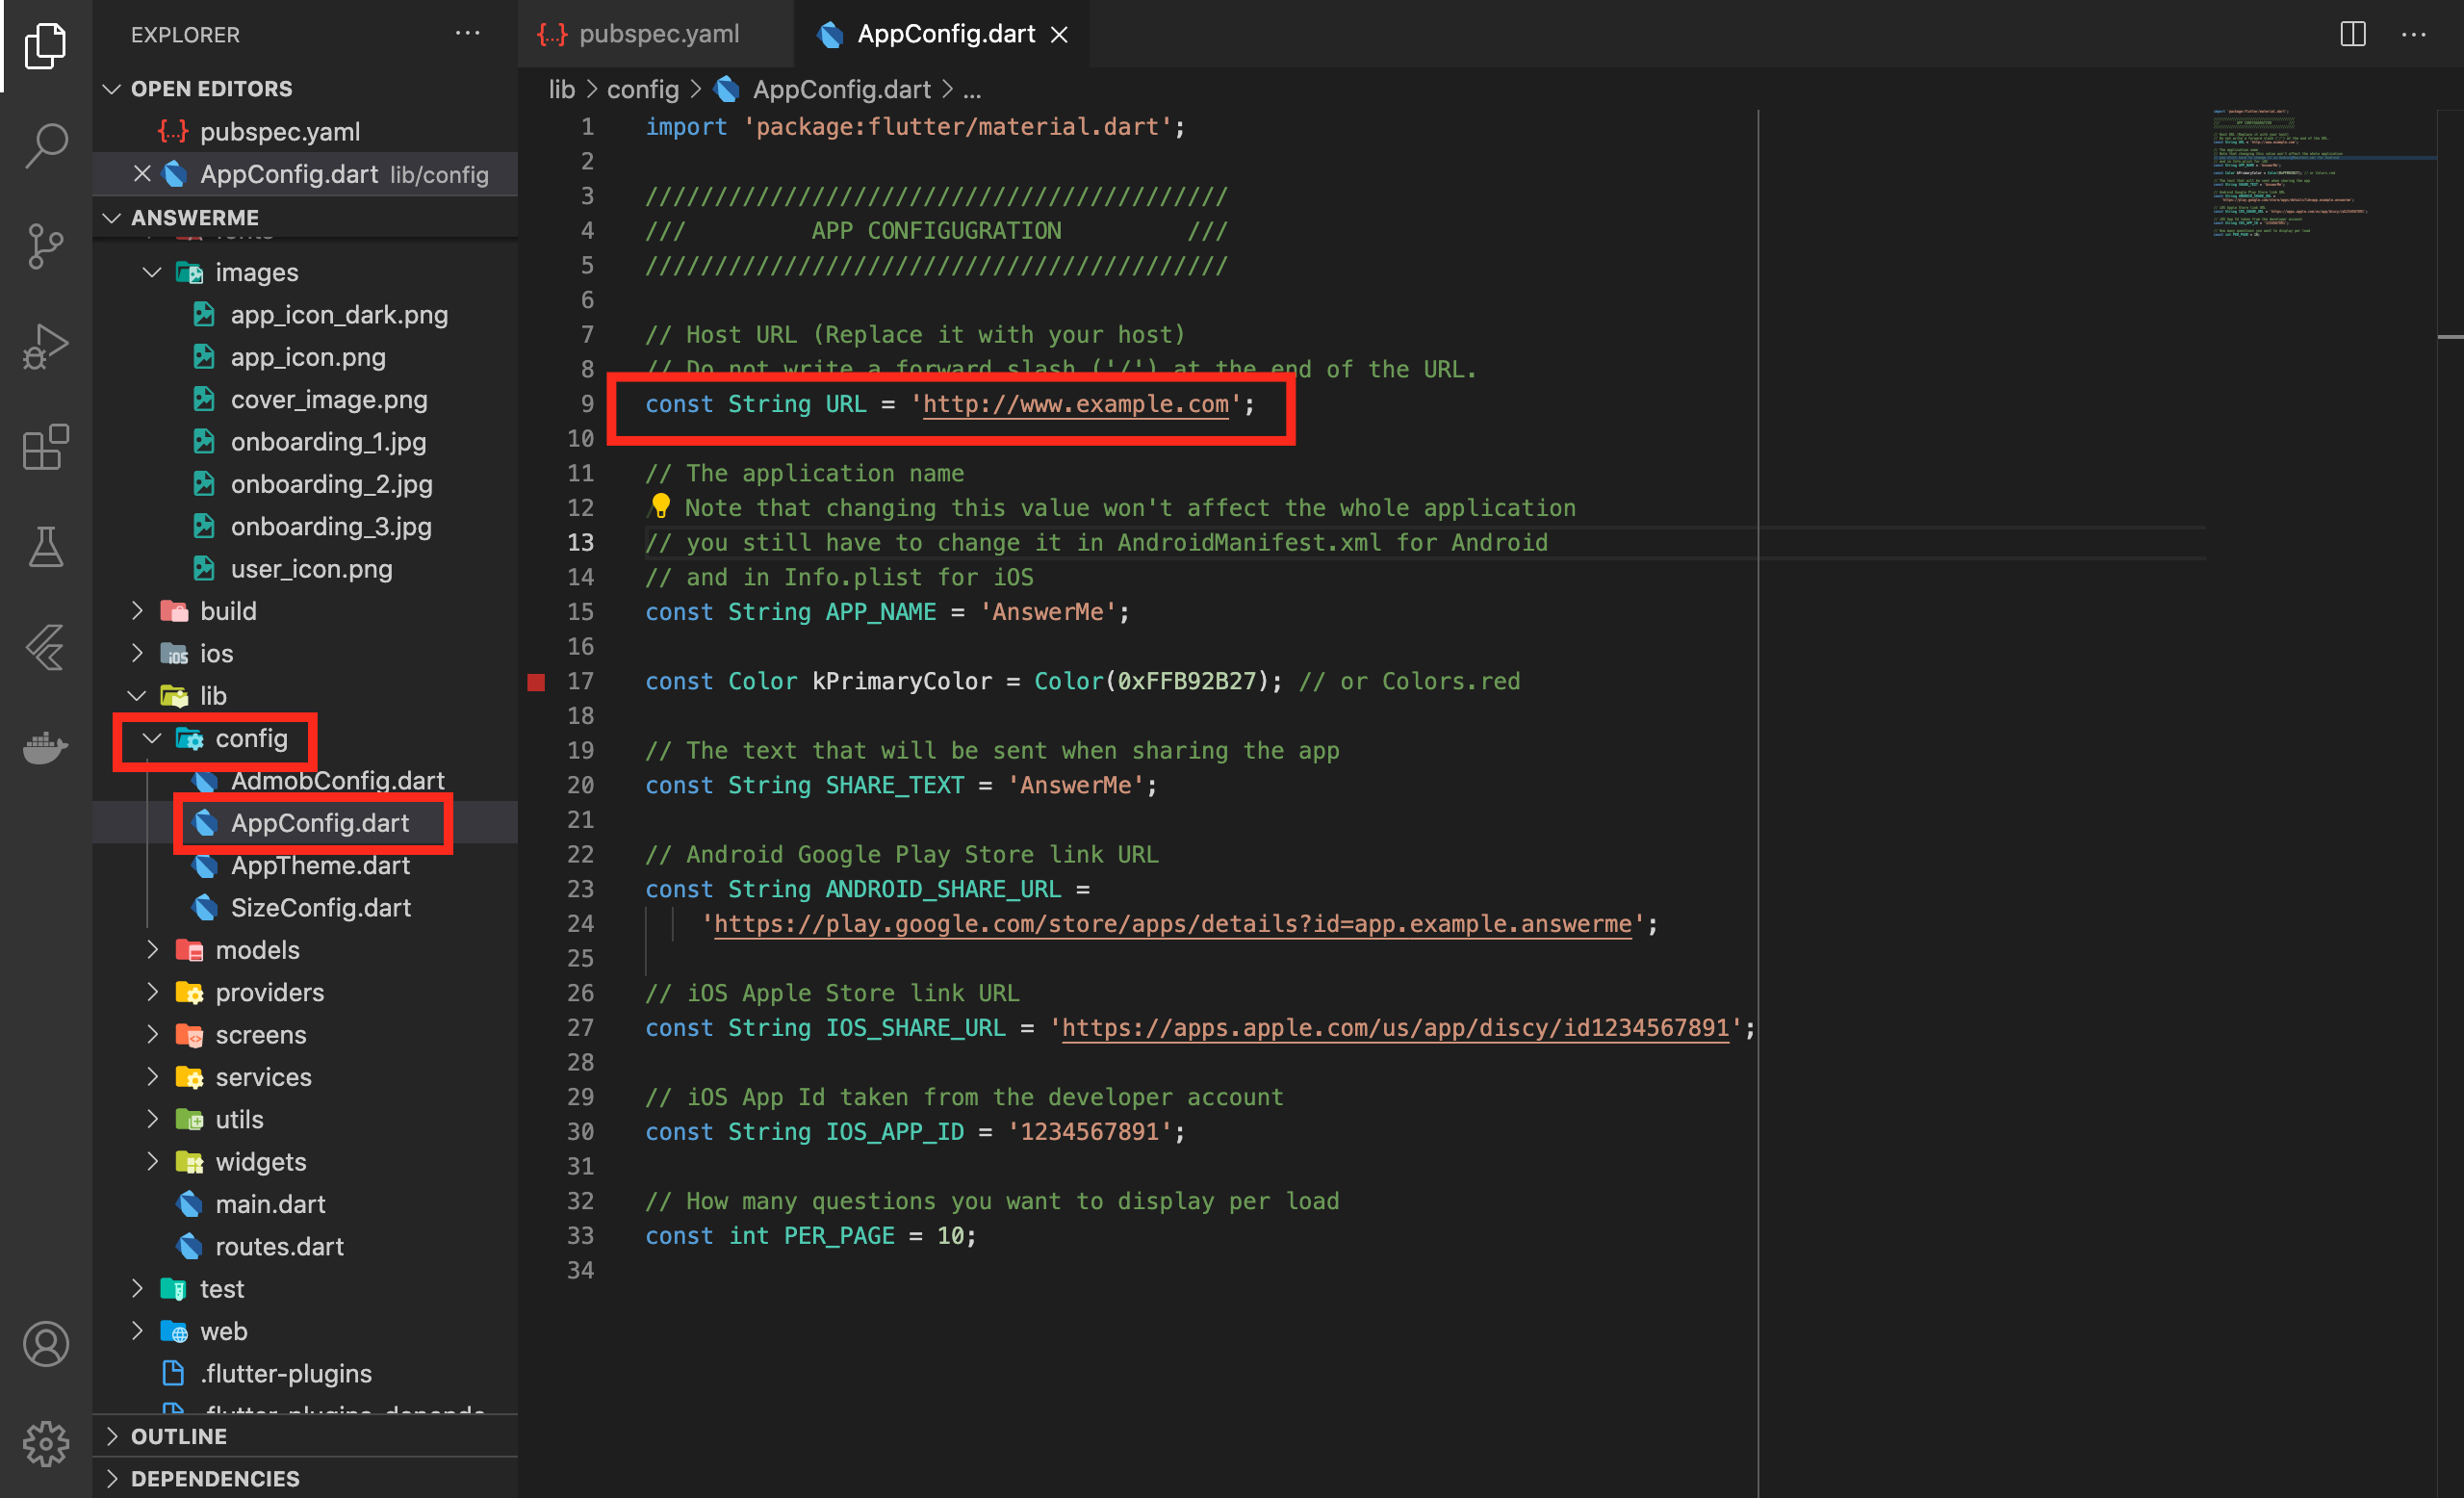Open onboarding_2.jpg file
Image resolution: width=2464 pixels, height=1498 pixels.
tap(305, 484)
